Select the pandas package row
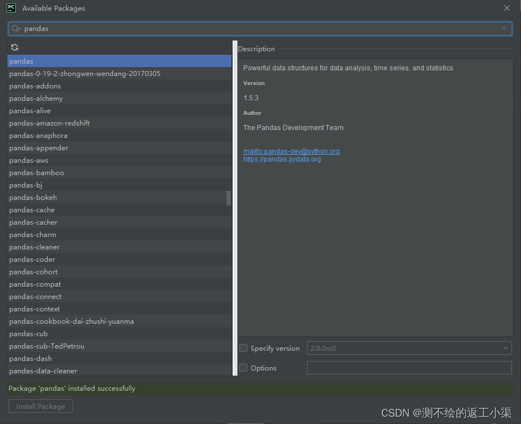 (119, 61)
